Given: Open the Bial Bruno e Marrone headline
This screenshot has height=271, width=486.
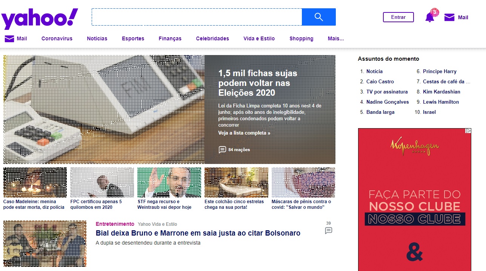Looking at the screenshot, I should coord(198,233).
